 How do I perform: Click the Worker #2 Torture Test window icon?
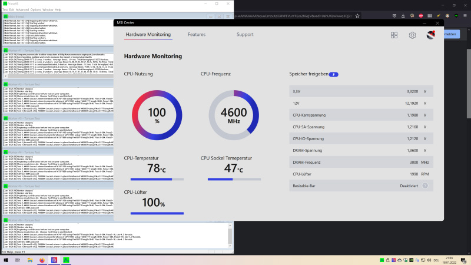pyautogui.click(x=5, y=84)
